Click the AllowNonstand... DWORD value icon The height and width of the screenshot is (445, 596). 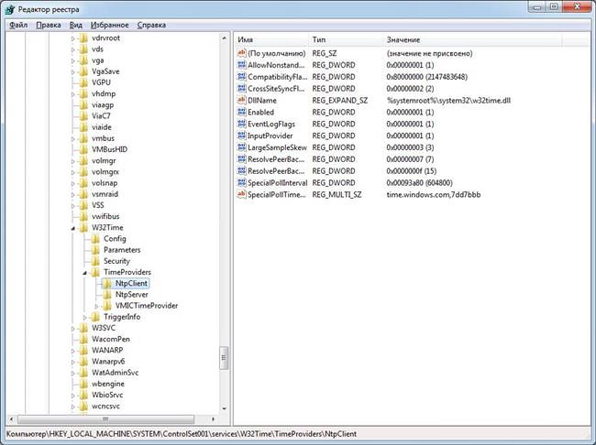[x=241, y=65]
